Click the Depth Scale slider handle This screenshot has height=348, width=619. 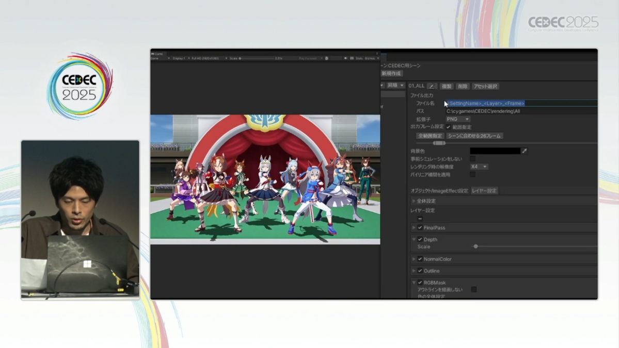[x=475, y=247]
